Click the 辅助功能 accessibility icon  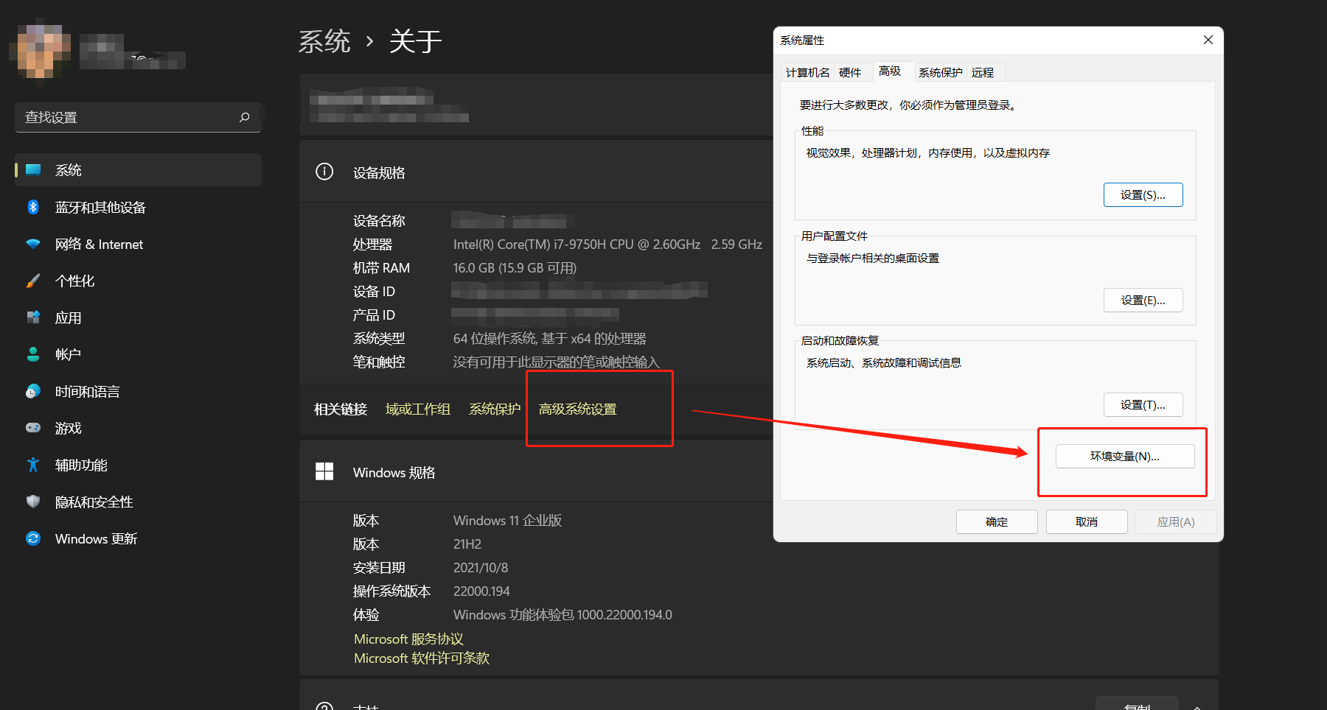[33, 465]
